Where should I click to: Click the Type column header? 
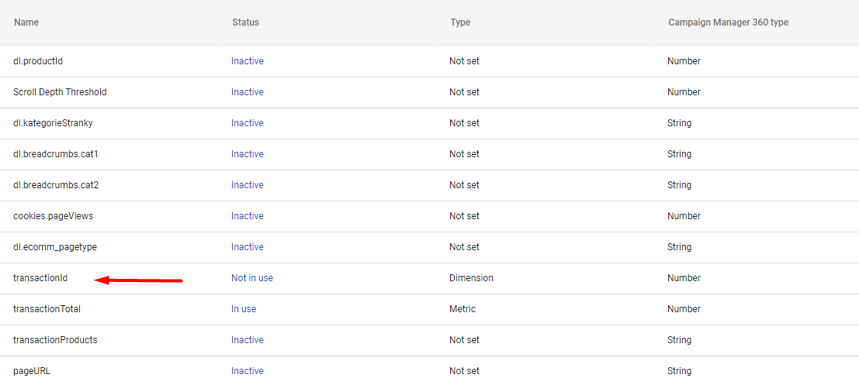(460, 22)
